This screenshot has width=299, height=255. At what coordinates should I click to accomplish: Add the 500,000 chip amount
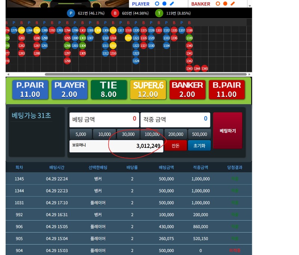(x=199, y=134)
